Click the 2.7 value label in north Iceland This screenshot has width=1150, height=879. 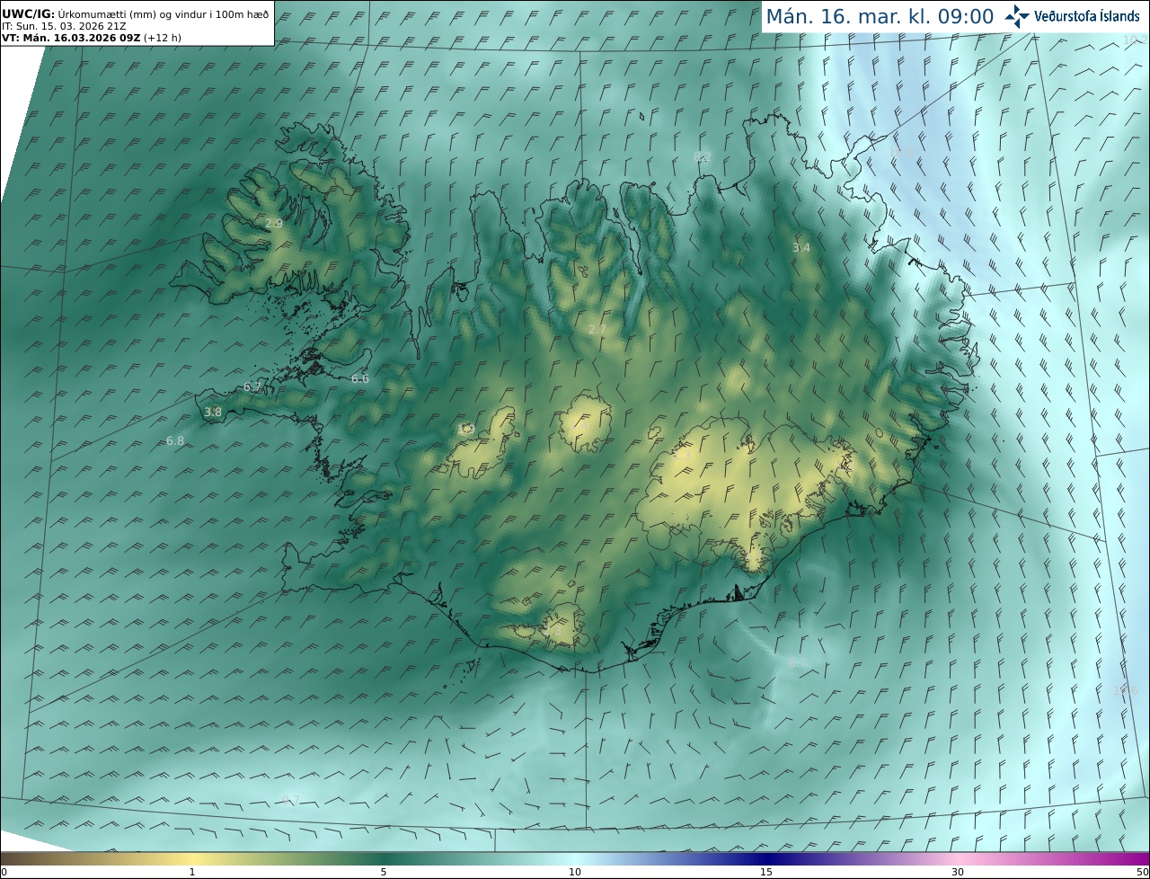(597, 330)
